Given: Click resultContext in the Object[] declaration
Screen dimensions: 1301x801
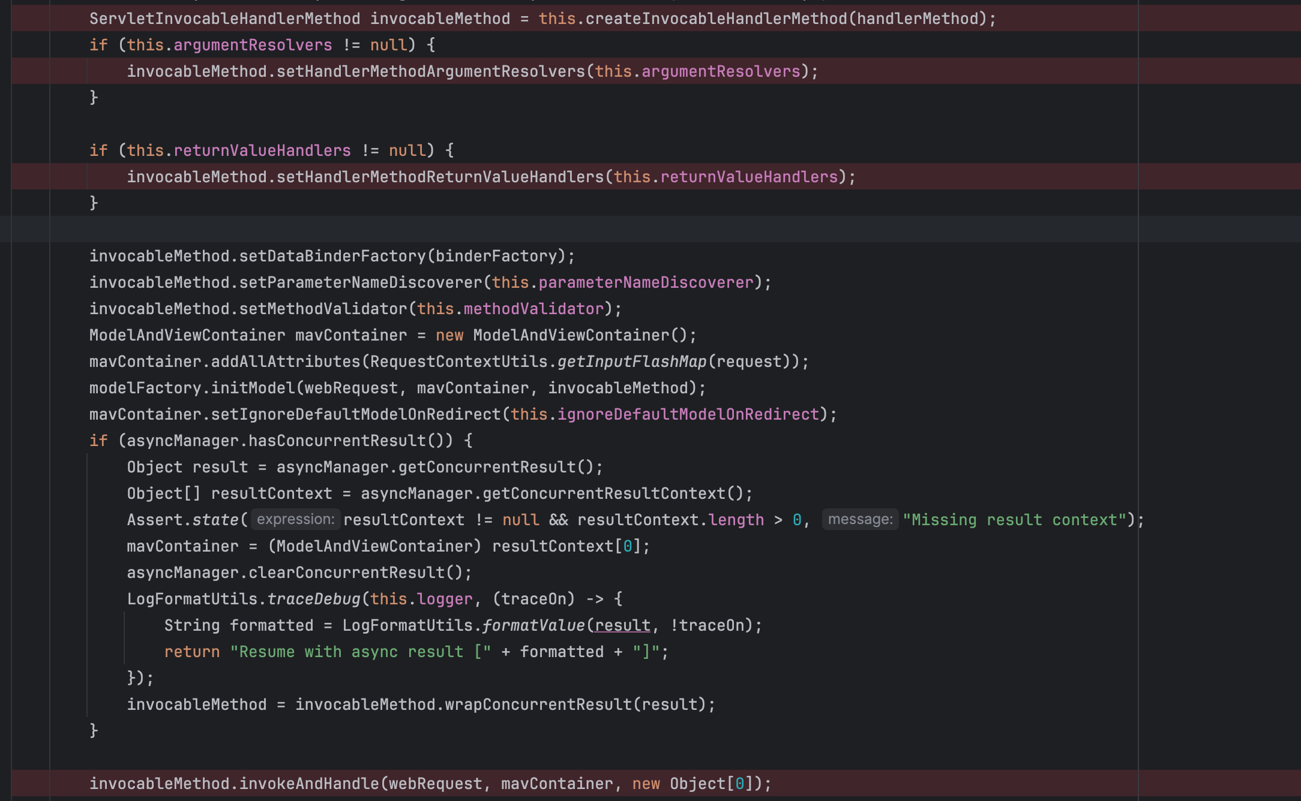Looking at the screenshot, I should (271, 493).
